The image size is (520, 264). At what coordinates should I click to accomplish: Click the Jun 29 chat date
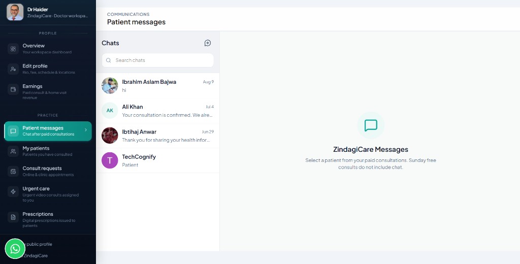[208, 131]
